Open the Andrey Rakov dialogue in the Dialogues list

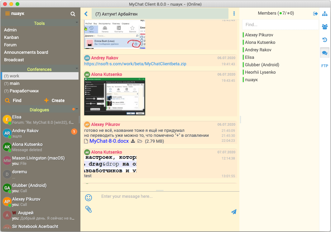(40, 133)
